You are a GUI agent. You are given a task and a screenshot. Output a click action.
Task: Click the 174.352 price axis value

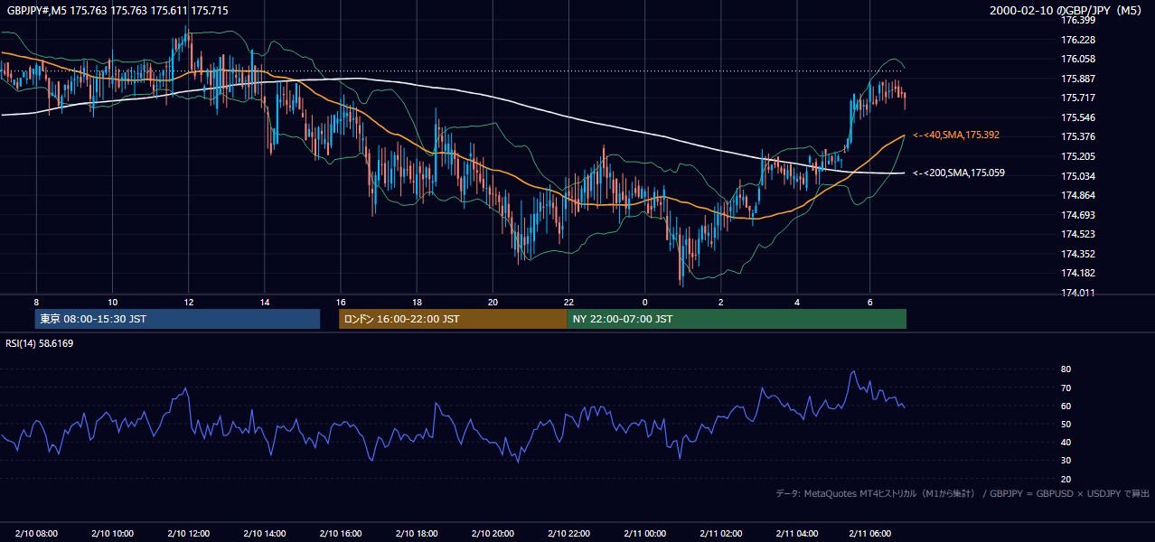point(1078,254)
